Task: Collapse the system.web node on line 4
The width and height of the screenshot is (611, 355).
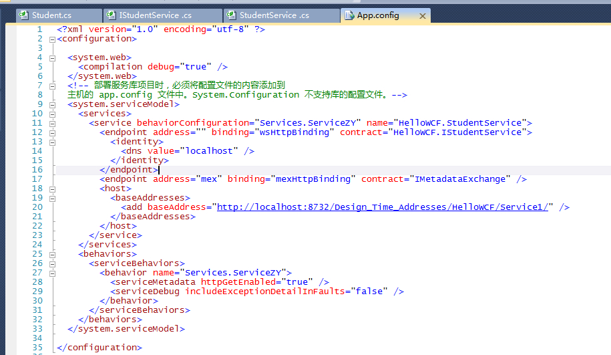Action: (x=52, y=58)
